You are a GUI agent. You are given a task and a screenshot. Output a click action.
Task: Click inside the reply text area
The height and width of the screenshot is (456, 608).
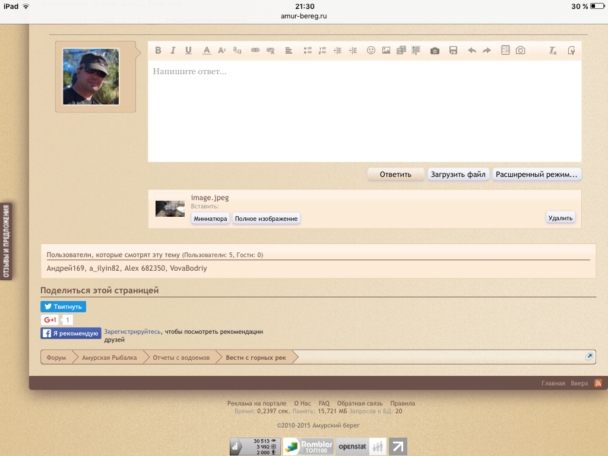(364, 111)
